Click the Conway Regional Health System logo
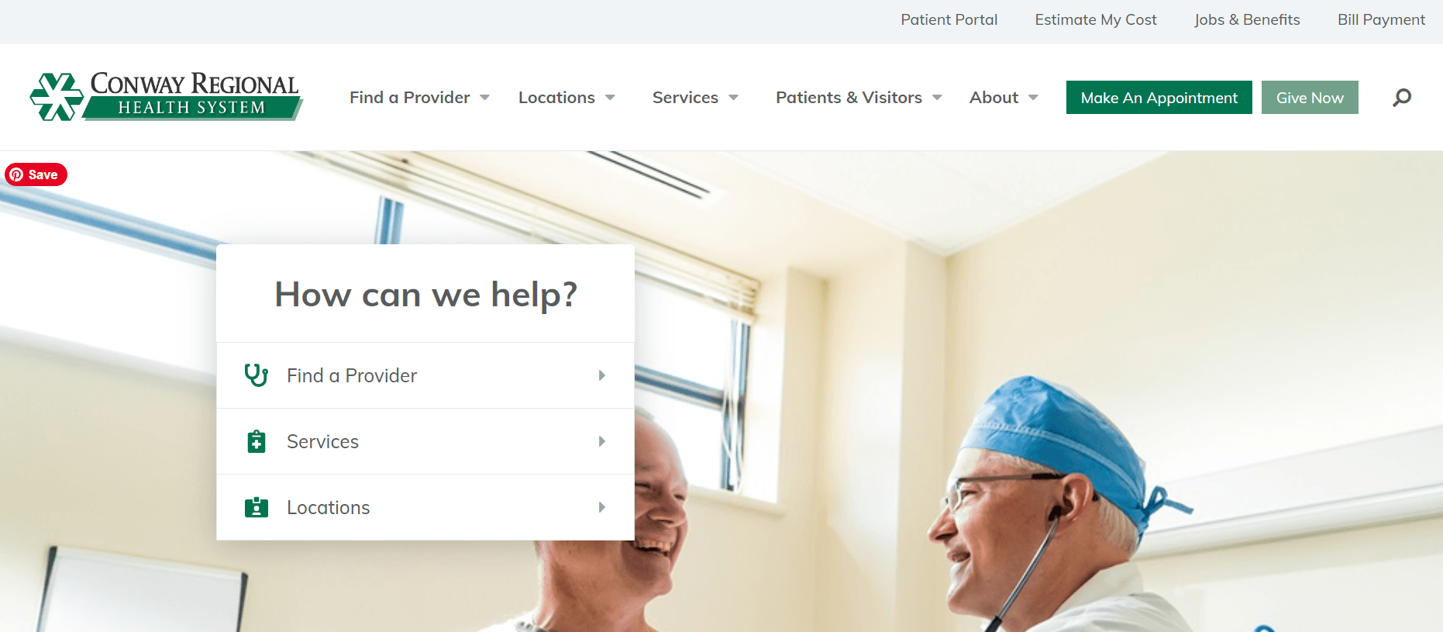 pos(166,97)
